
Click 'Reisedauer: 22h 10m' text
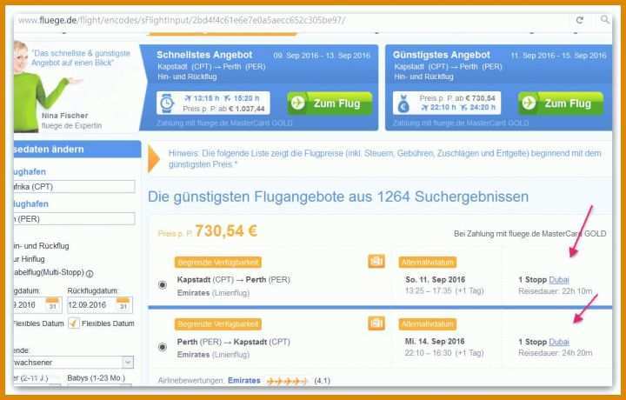[x=555, y=291]
